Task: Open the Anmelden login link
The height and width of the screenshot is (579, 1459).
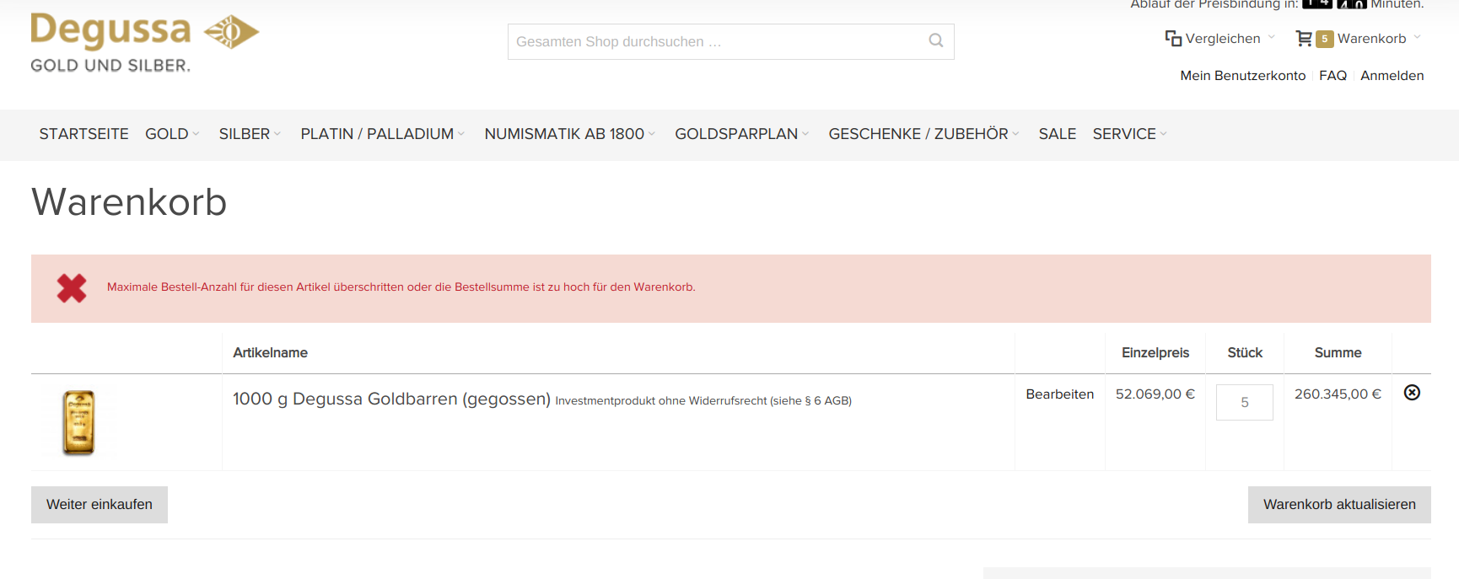Action: tap(1392, 76)
